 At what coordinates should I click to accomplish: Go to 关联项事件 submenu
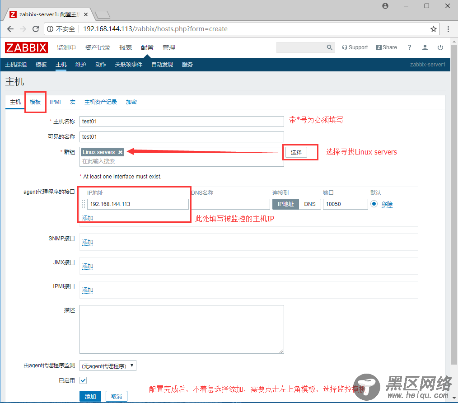point(129,65)
